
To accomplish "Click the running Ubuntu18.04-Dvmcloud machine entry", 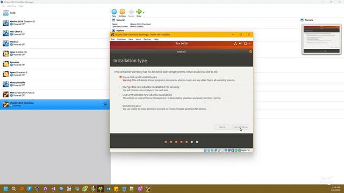I will point(55,105).
